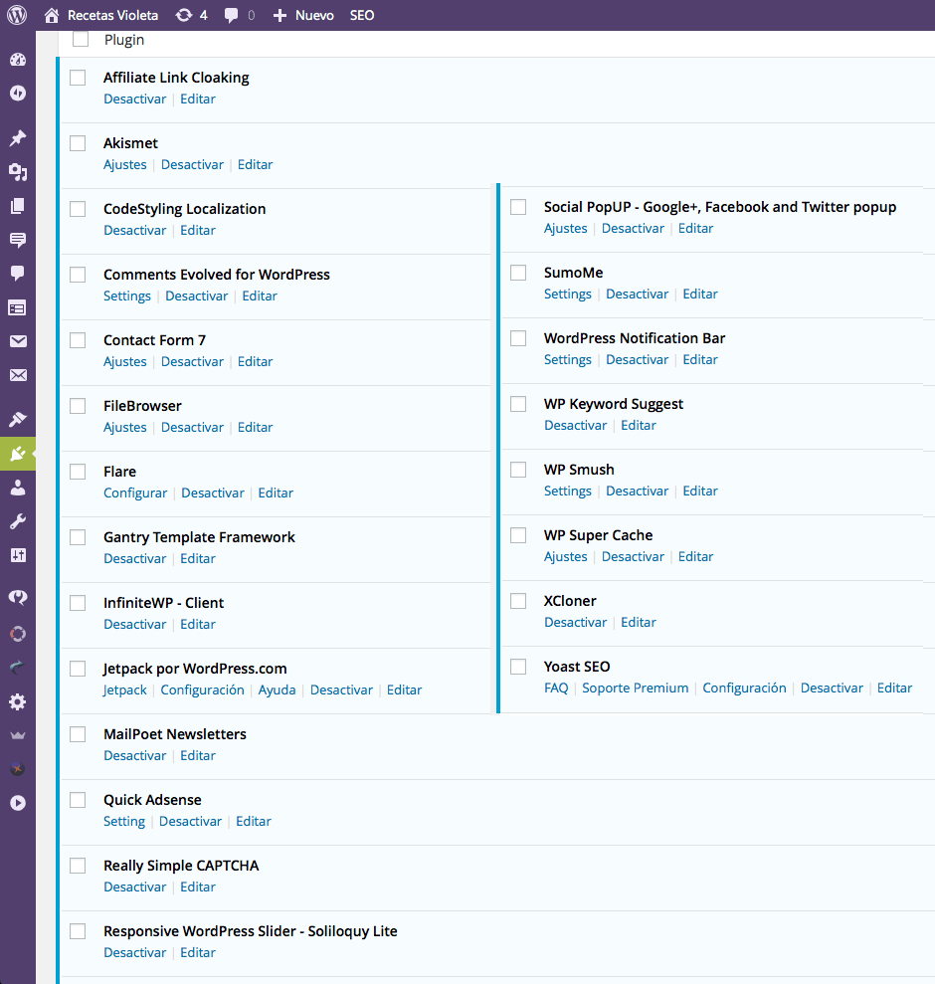Screen dimensions: 935x984
Task: Open the lined speech bubble sidebar icon
Action: click(x=18, y=240)
